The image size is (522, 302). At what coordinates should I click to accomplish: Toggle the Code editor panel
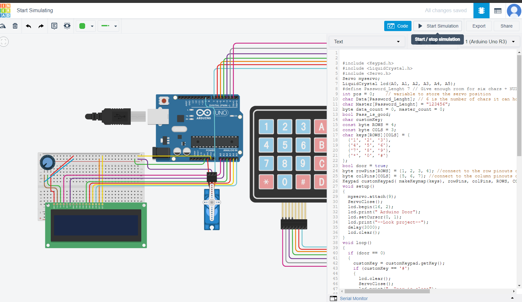tap(397, 26)
